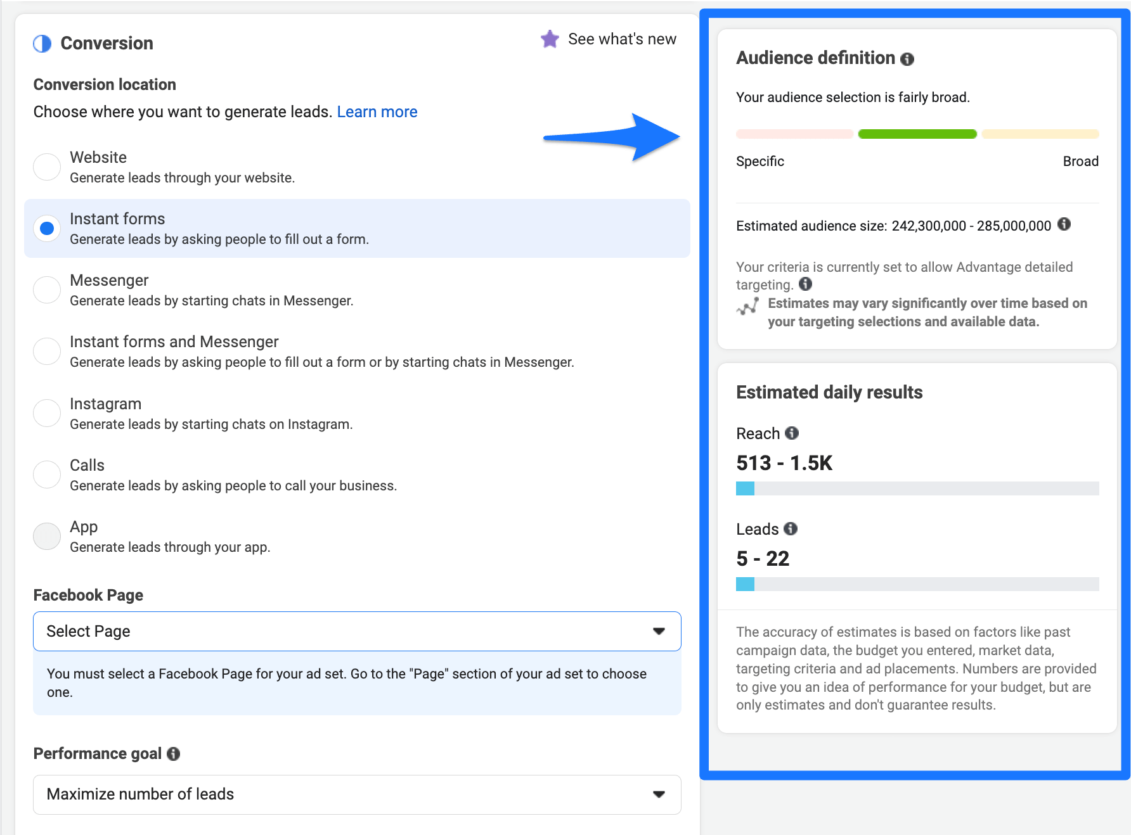Choose the Instagram radio button
Screen dimensions: 1131x835
coord(47,413)
